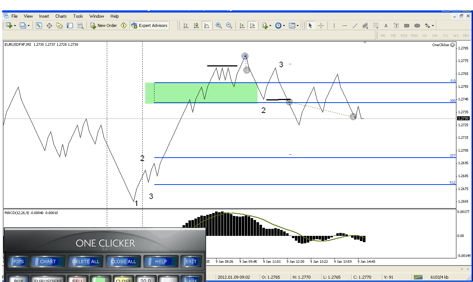Click CLOSE ALL on One Clicker panel
The width and height of the screenshot is (473, 282).
point(123,261)
